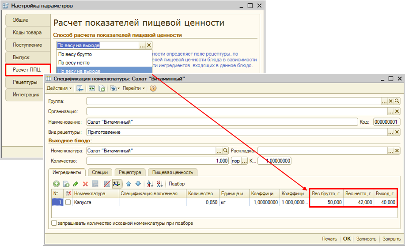The height and width of the screenshot is (246, 405).
Task: Open help with the question mark icon
Action: pos(153,88)
